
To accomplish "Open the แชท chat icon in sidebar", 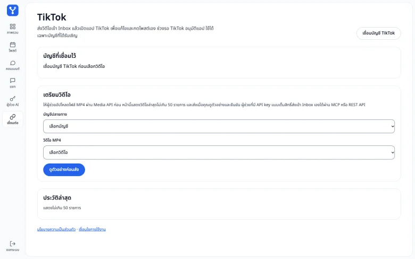I will tap(12, 80).
